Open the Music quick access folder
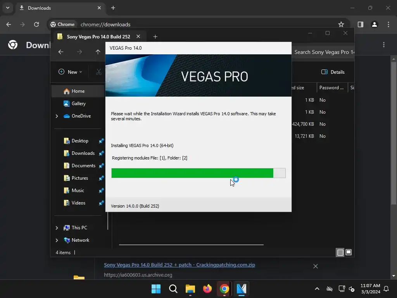The width and height of the screenshot is (397, 298). point(74,190)
